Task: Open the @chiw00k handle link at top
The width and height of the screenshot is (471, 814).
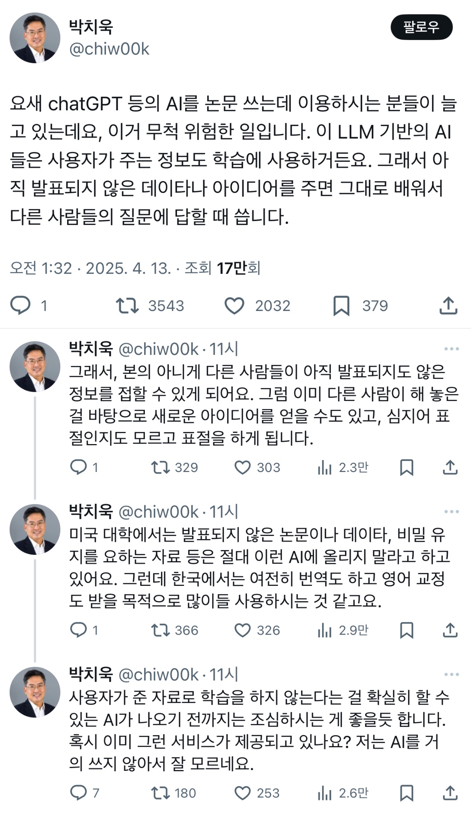Action: 109,49
